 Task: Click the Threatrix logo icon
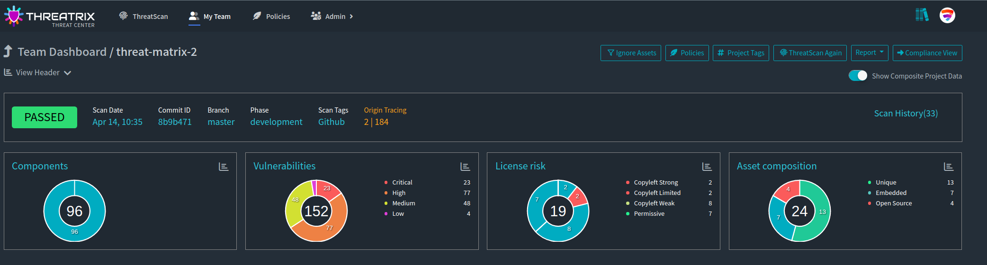(14, 17)
